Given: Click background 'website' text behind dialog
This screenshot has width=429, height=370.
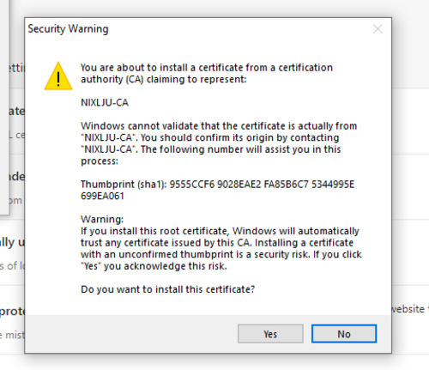Looking at the screenshot, I should tap(408, 309).
